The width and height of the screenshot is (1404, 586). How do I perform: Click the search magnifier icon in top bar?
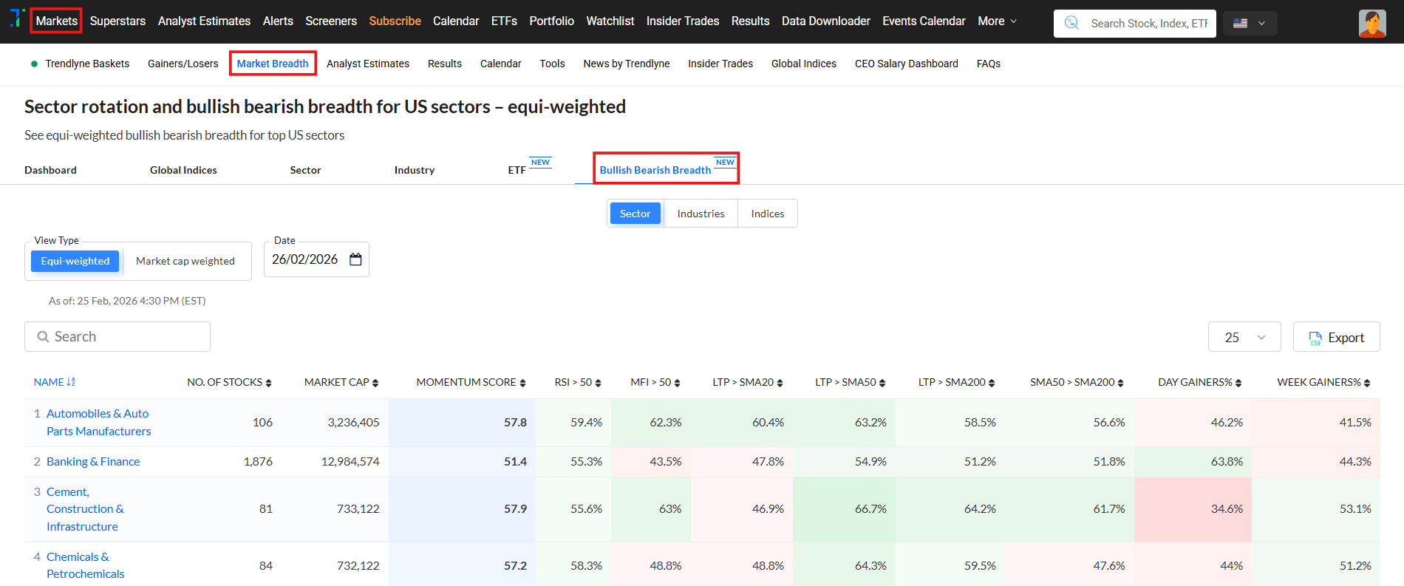(x=1071, y=23)
